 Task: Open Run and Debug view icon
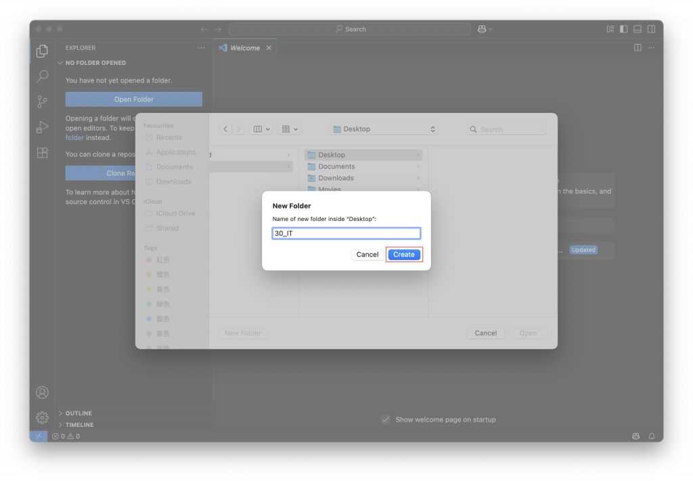coord(42,127)
